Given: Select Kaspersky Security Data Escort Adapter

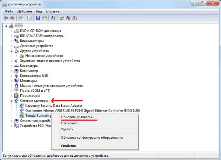Looking at the screenshot, I should coord(53,105).
